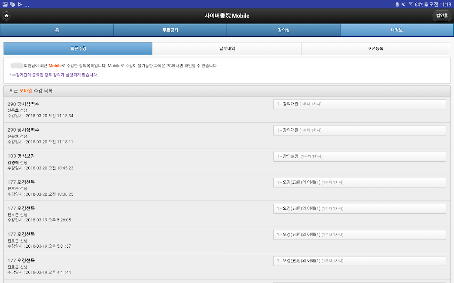Click the purple 수강기간이 종료된 경우 notice
The width and height of the screenshot is (454, 283).
54,75
